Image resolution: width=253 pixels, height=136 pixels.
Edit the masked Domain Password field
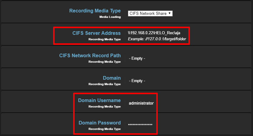click(x=140, y=125)
